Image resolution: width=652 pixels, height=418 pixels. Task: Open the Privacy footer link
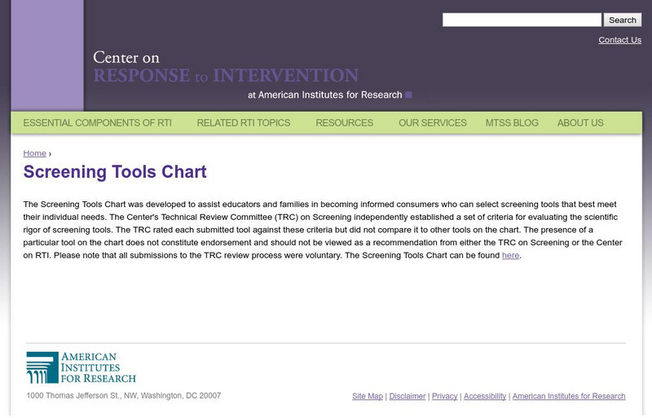coord(444,396)
